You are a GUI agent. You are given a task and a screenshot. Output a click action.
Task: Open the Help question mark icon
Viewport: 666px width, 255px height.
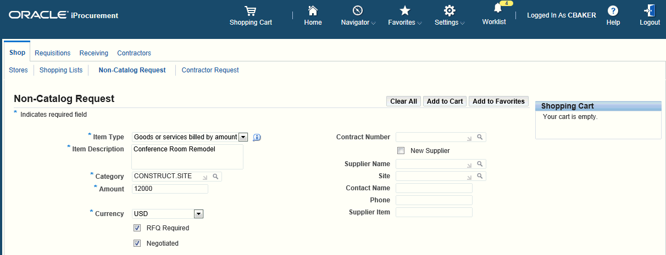tap(613, 11)
